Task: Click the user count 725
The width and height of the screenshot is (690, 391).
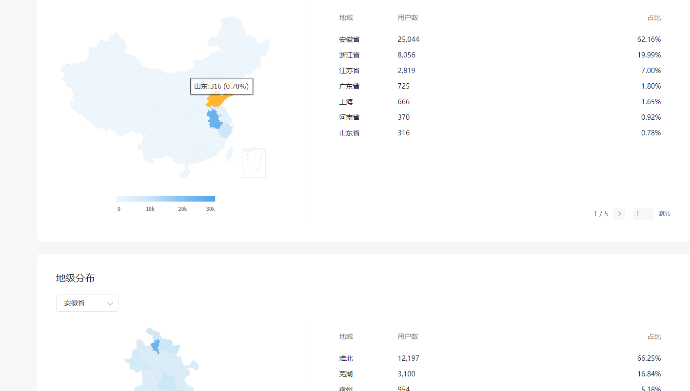Action: click(x=404, y=86)
